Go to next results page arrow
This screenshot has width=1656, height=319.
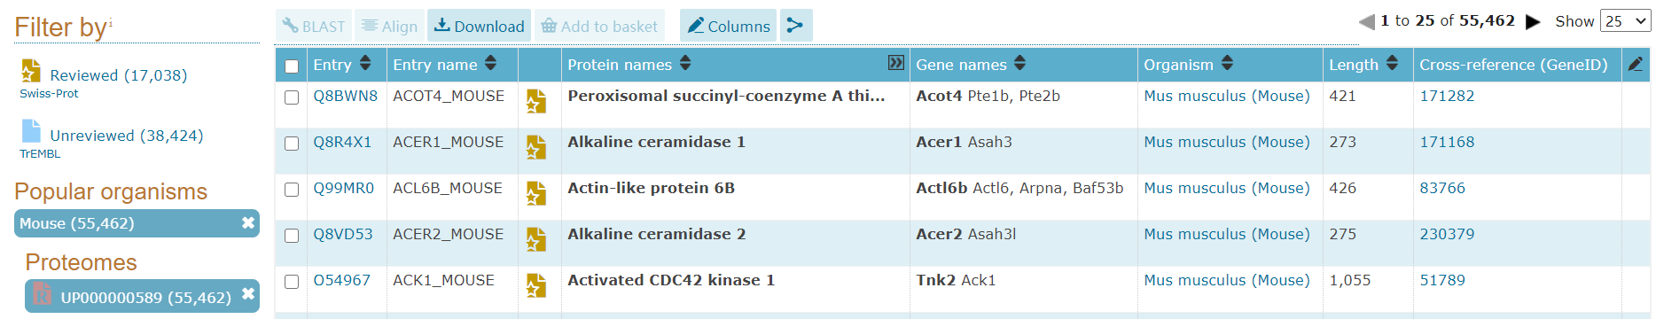(1533, 22)
